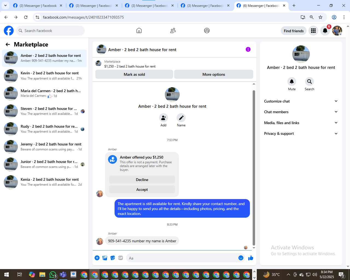Expand the Chat members section

pyautogui.click(x=301, y=112)
